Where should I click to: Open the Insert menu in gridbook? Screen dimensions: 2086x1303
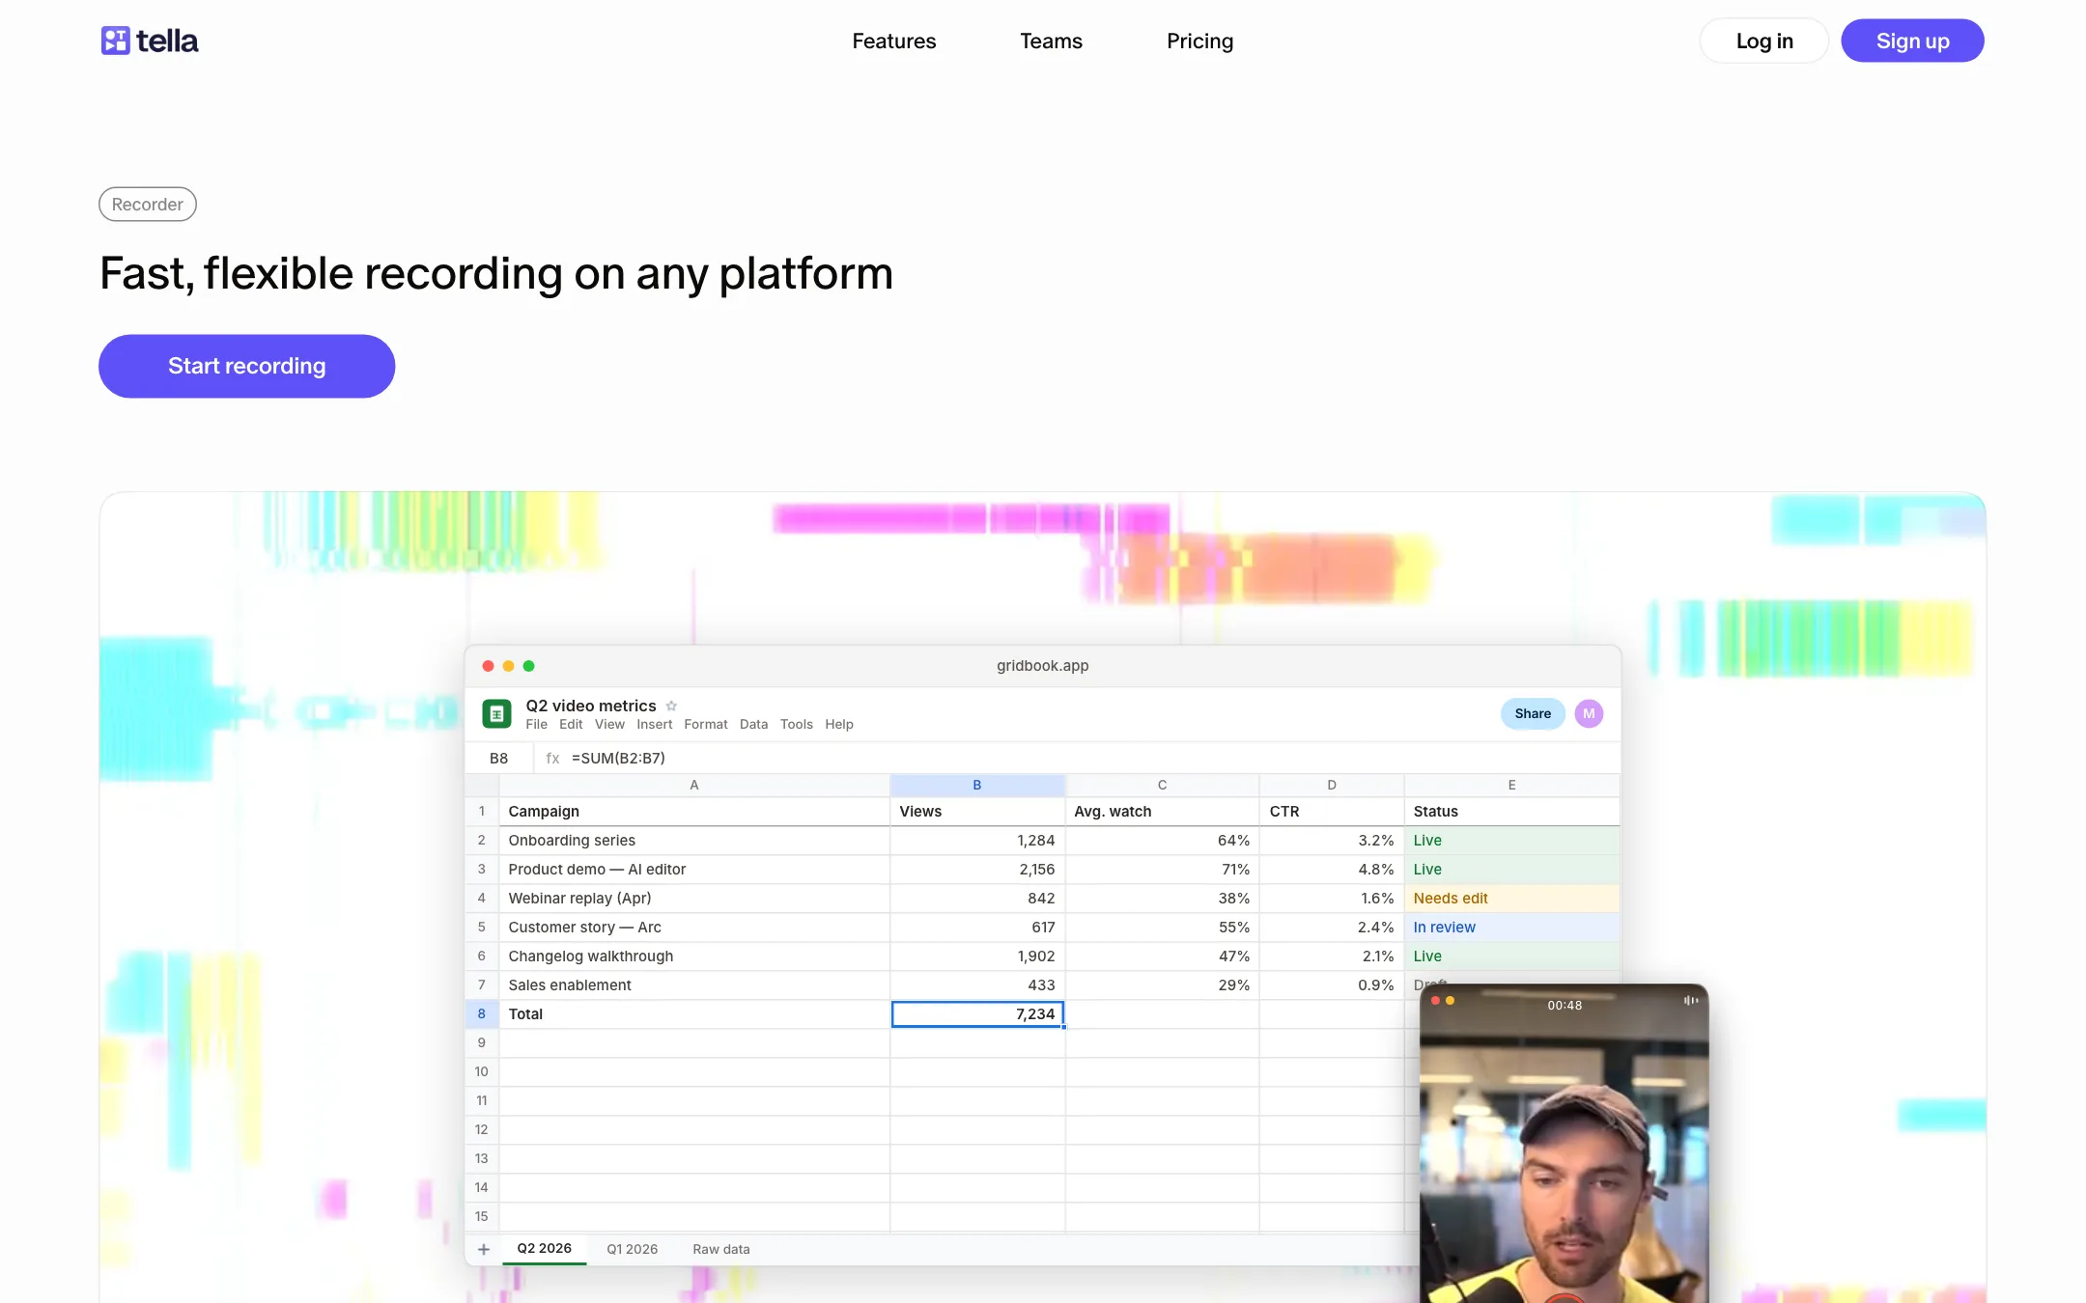pyautogui.click(x=654, y=724)
